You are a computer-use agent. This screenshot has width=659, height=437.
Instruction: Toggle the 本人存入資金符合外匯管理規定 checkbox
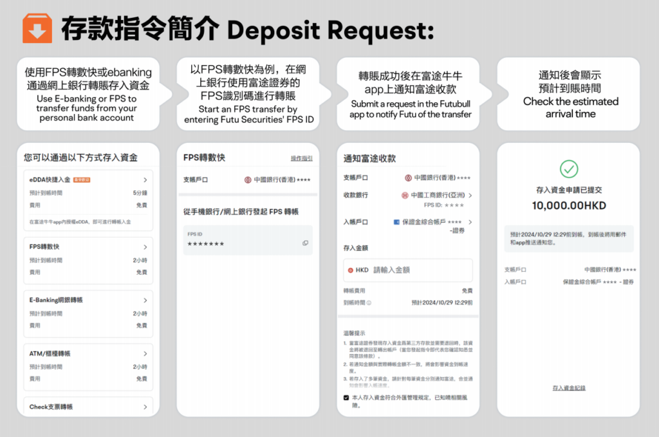click(x=346, y=398)
